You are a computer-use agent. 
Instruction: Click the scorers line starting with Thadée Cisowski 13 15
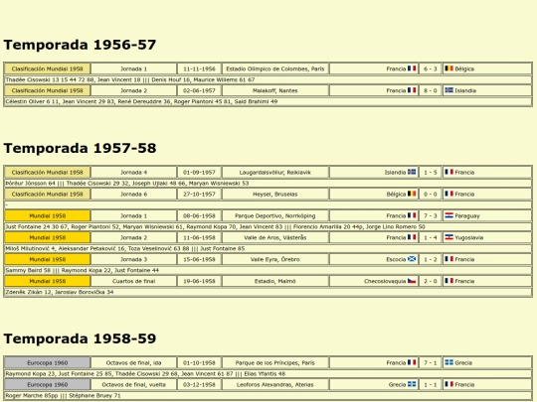[x=268, y=80]
